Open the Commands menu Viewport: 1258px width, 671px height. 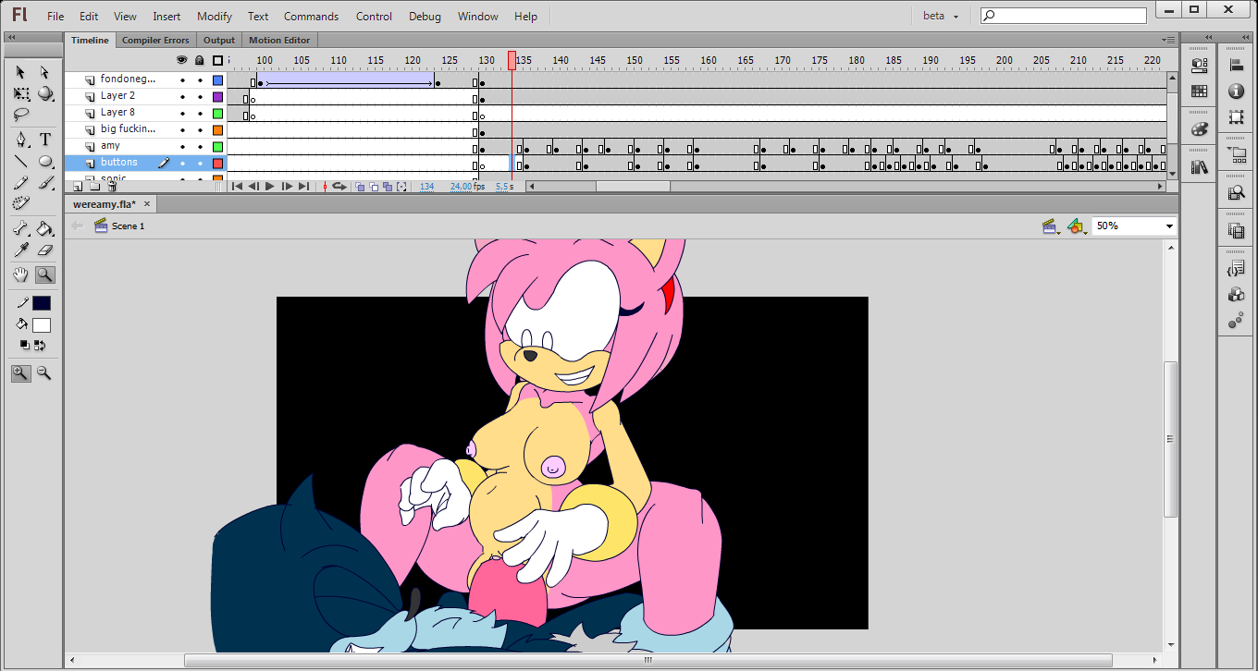(312, 17)
